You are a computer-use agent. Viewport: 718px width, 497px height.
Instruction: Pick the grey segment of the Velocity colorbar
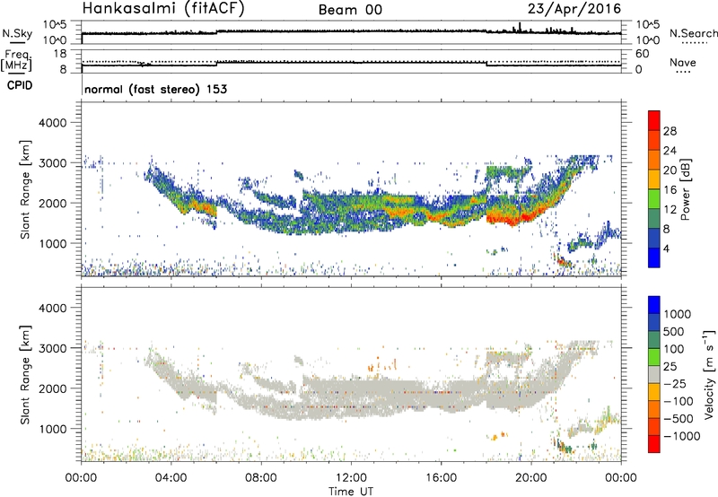coord(654,374)
